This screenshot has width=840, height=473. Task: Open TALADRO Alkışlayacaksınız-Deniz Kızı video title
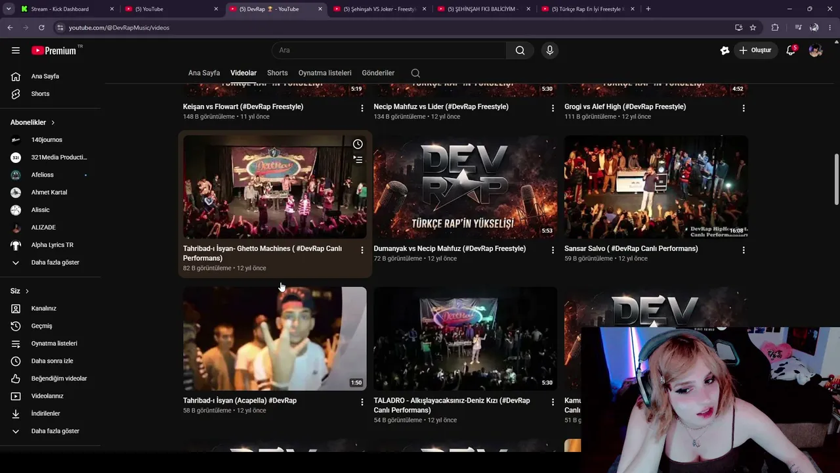451,405
